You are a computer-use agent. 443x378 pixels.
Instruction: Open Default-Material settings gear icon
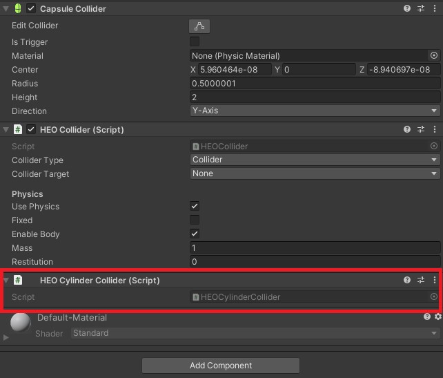(x=437, y=317)
